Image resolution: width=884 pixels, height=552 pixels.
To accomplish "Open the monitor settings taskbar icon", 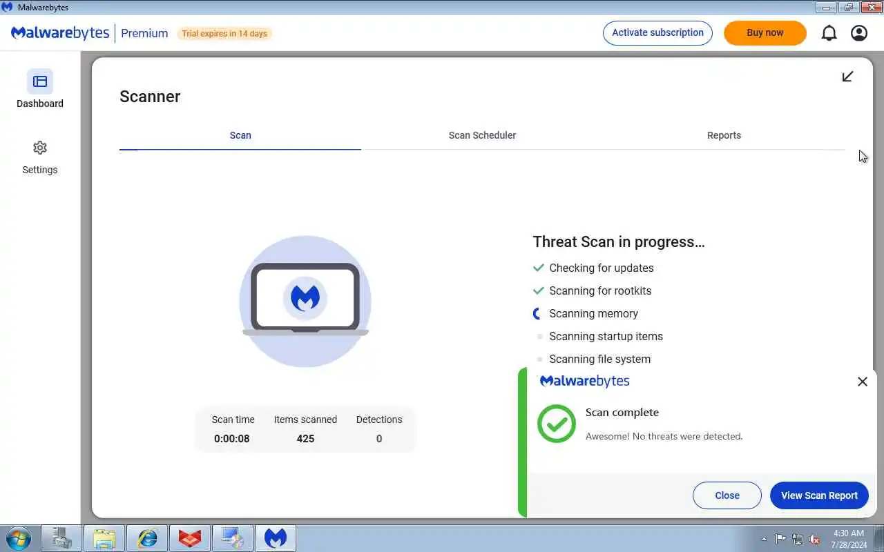I will 233,538.
